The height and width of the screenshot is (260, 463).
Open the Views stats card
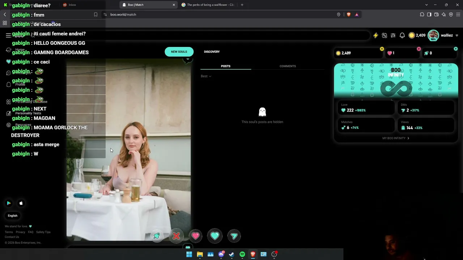pyautogui.click(x=426, y=125)
